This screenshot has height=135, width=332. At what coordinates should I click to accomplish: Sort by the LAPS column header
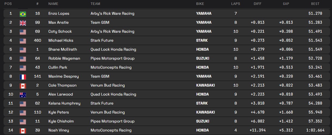(235, 4)
